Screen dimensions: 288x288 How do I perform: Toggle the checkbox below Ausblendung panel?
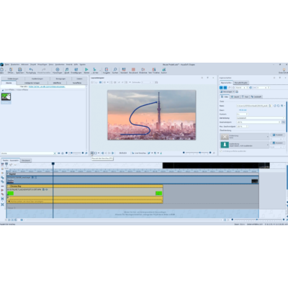point(221,151)
